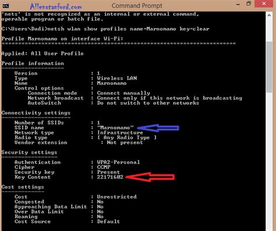The height and width of the screenshot is (231, 276).
Task: Click '[ Any Radio Type ]' value
Action: 127,138
